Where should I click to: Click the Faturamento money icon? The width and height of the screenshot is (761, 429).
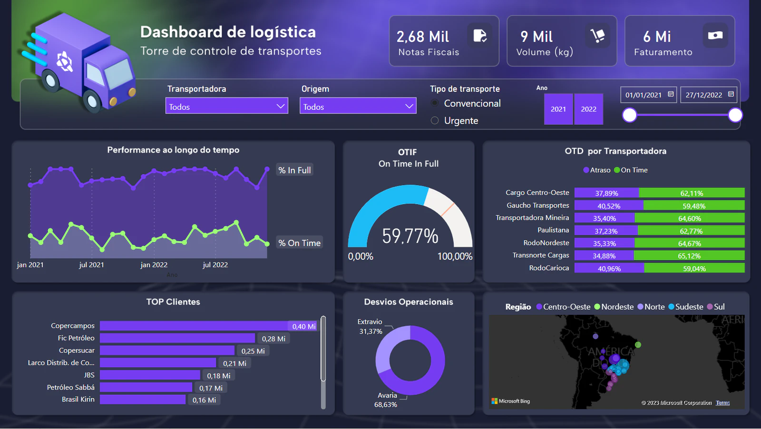point(715,35)
